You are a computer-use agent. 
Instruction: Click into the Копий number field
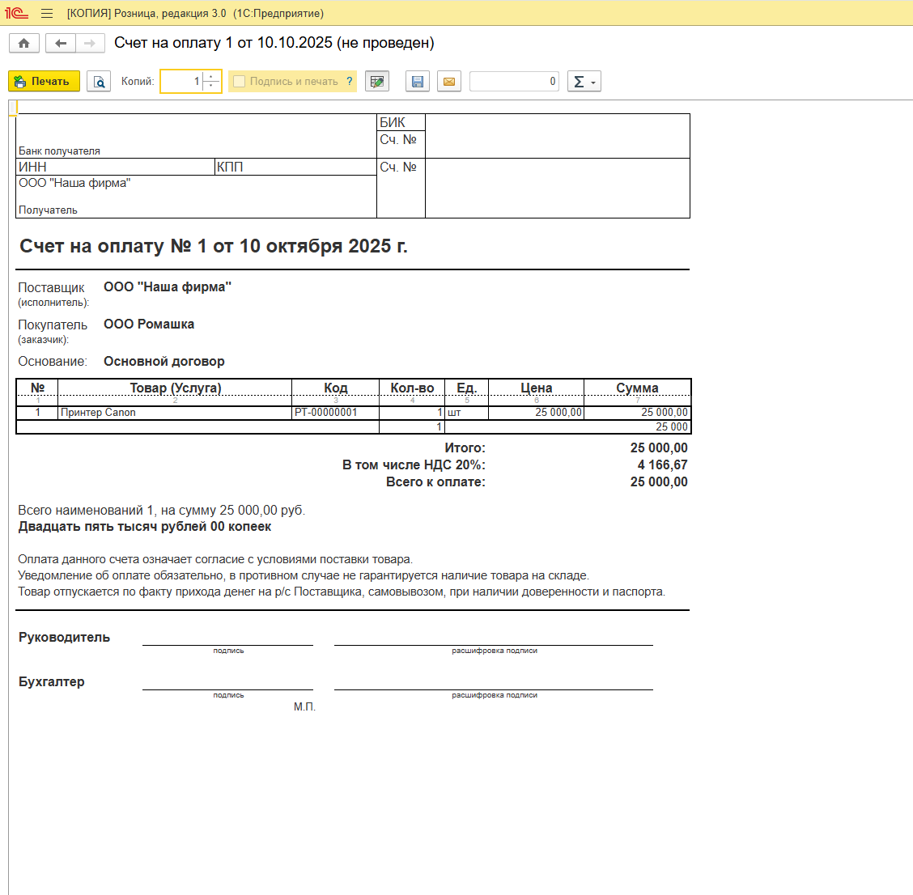click(x=181, y=82)
